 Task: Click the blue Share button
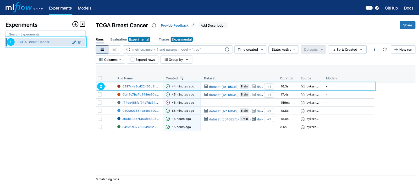(x=407, y=25)
